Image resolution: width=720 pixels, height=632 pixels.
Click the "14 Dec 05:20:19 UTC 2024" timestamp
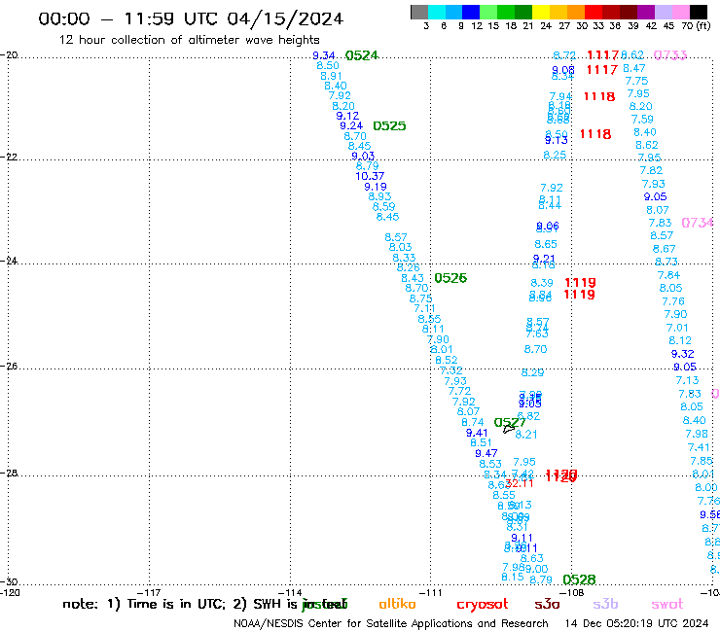tap(636, 624)
